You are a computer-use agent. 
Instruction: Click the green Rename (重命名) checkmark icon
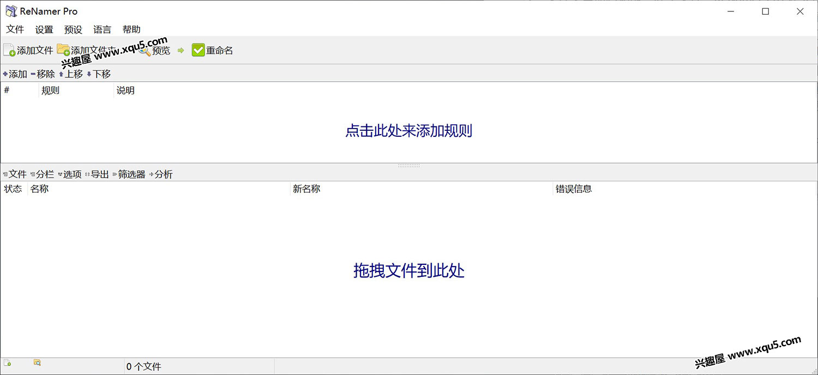(198, 50)
